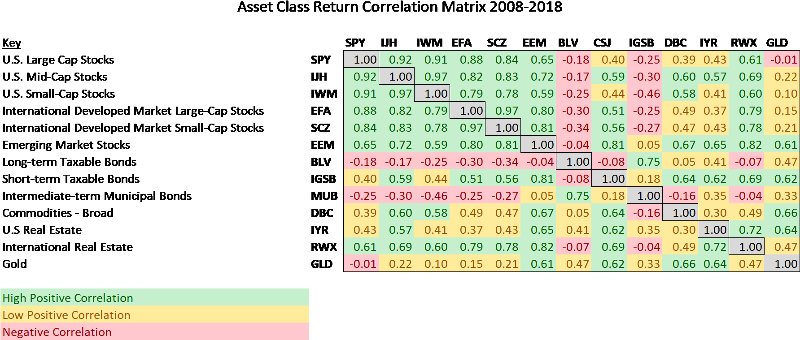Select the GLD row ticker label
Viewport: 800px width, 340px height.
click(x=321, y=264)
